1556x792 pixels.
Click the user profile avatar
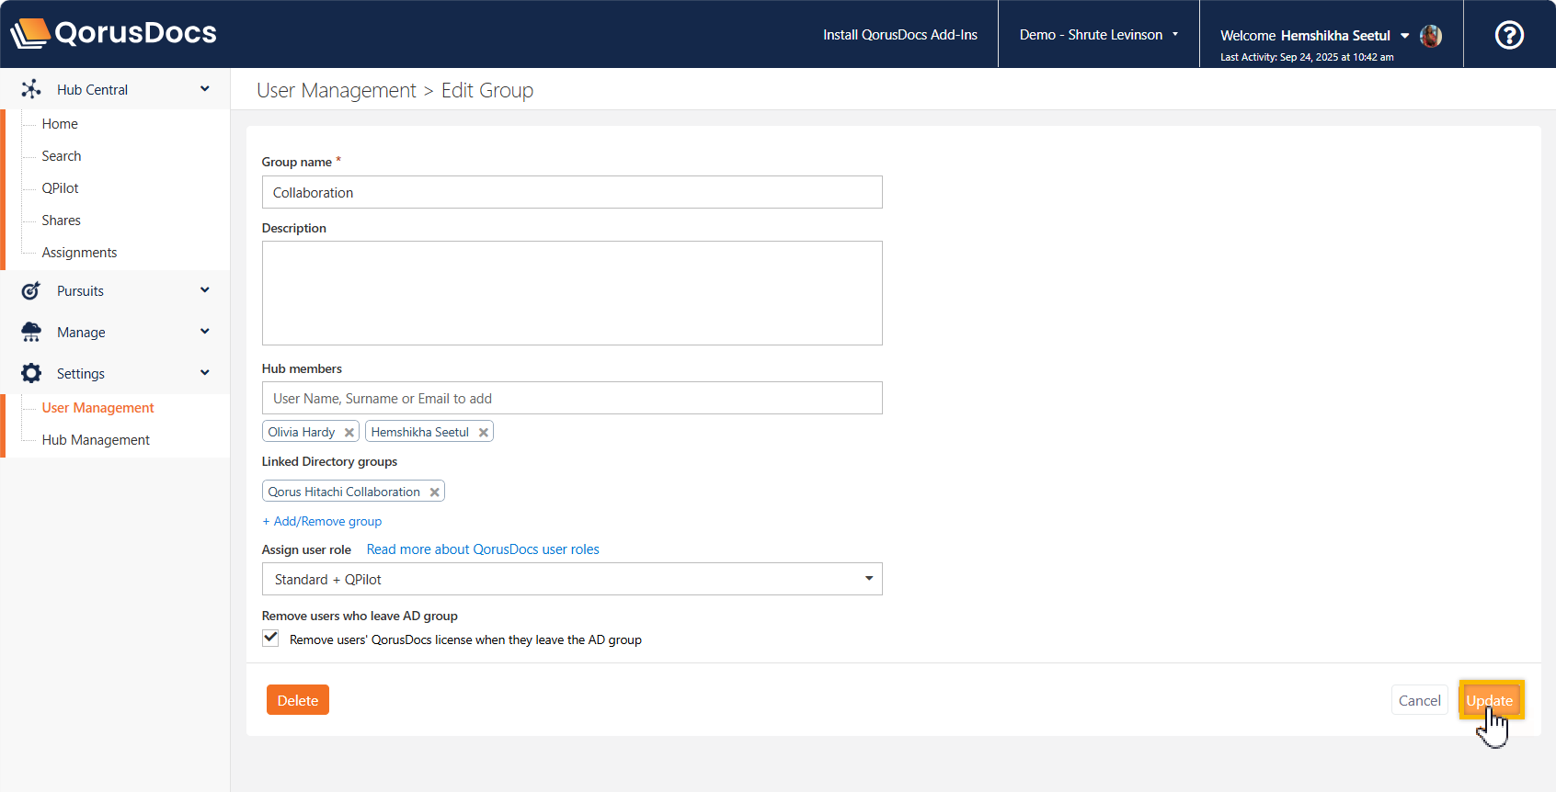click(1430, 36)
